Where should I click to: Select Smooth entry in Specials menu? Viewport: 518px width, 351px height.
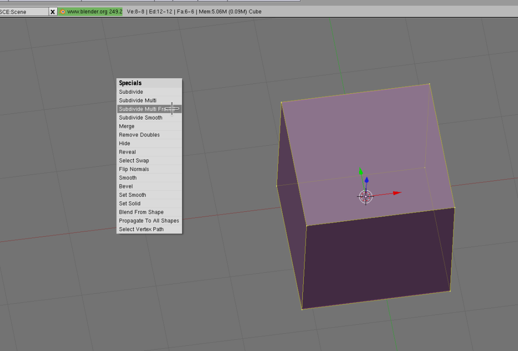pyautogui.click(x=150, y=178)
